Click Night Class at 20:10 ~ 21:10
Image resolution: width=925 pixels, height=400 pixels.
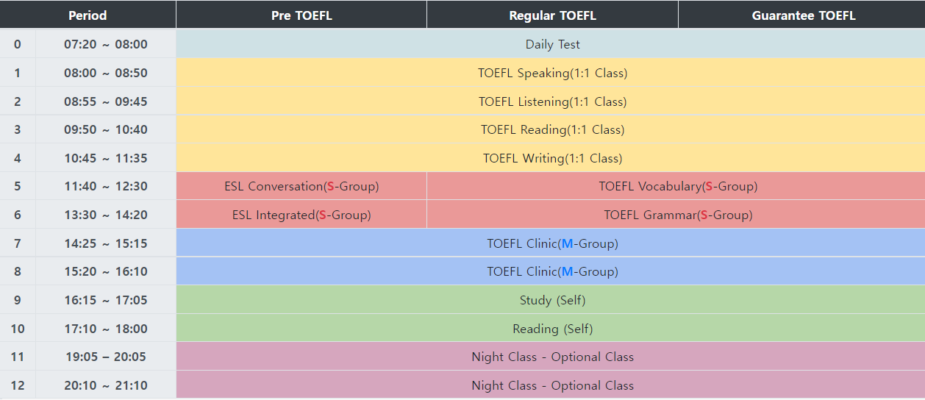point(552,385)
